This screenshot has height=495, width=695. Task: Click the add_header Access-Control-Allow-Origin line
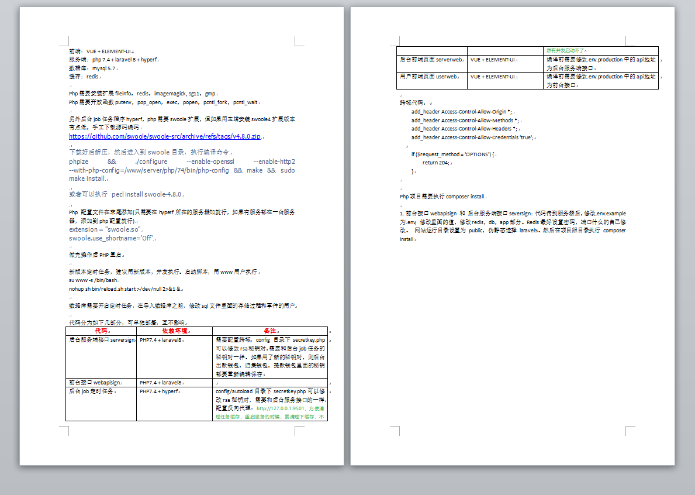coord(462,112)
